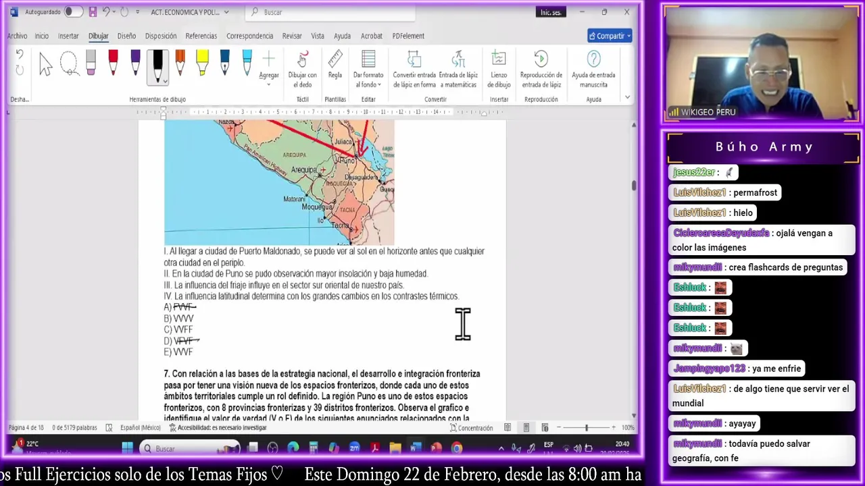Image resolution: width=865 pixels, height=486 pixels.
Task: Select the yellow highlighter
Action: tap(202, 63)
